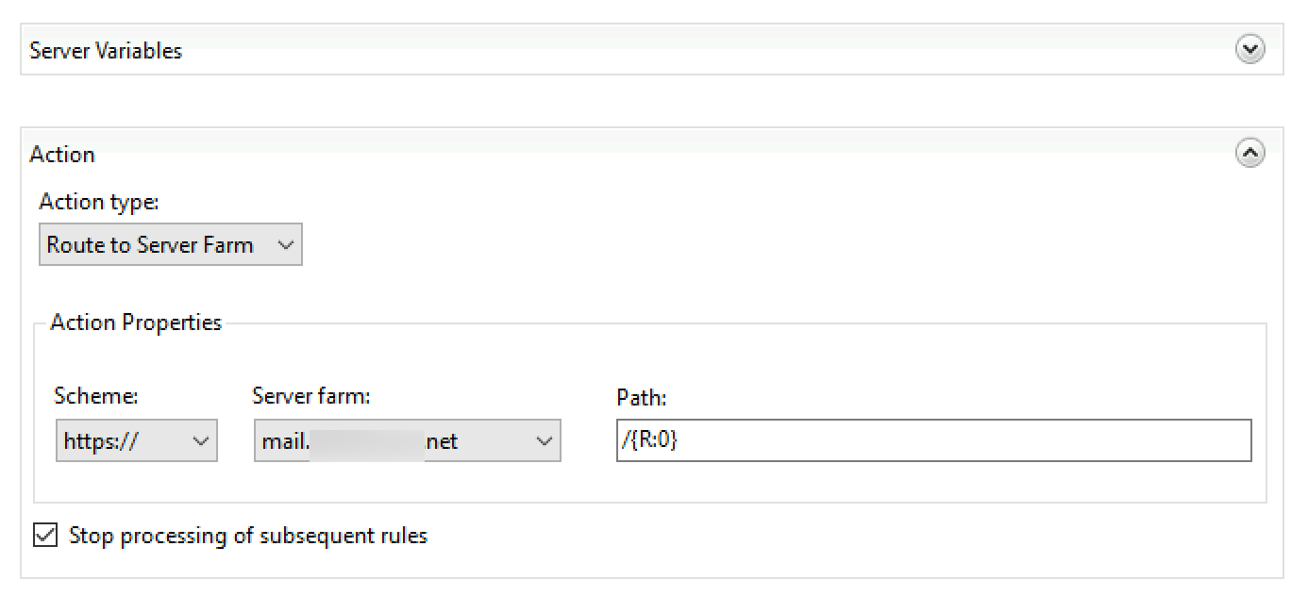Click the Action type label

click(99, 202)
